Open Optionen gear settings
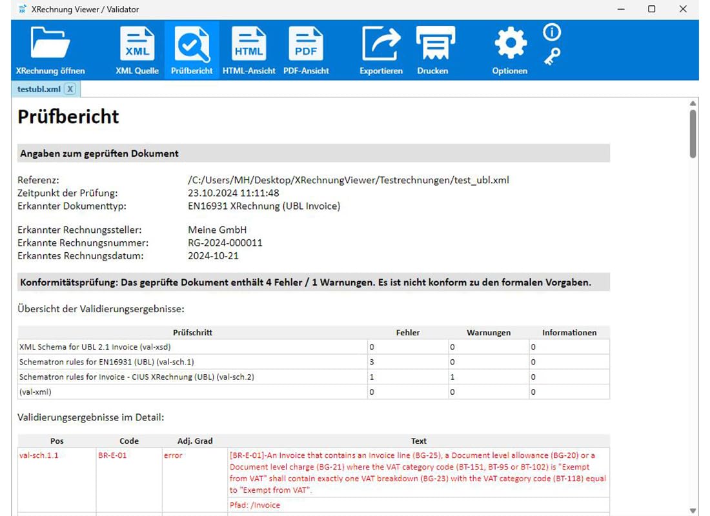Viewport: 710px width, 516px height. [x=510, y=50]
